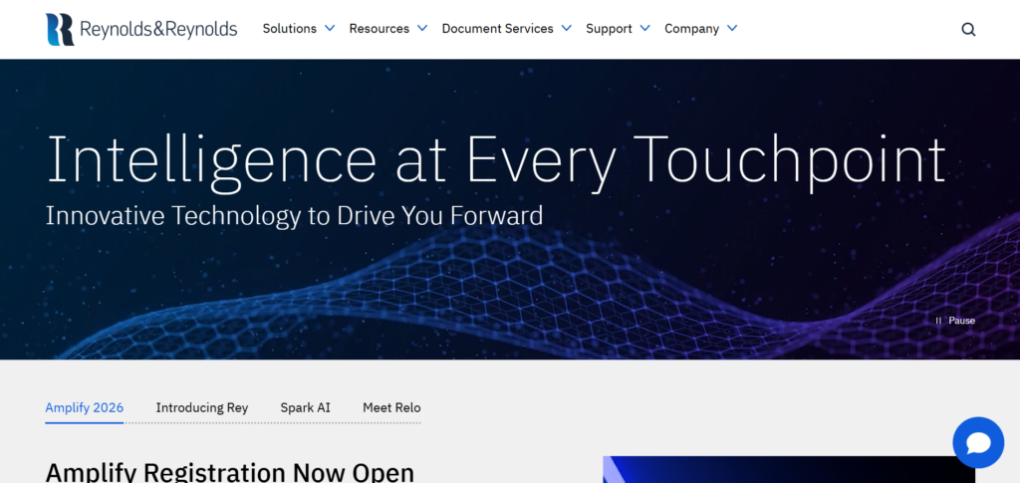
Task: Pause the hero banner animation
Action: point(955,321)
